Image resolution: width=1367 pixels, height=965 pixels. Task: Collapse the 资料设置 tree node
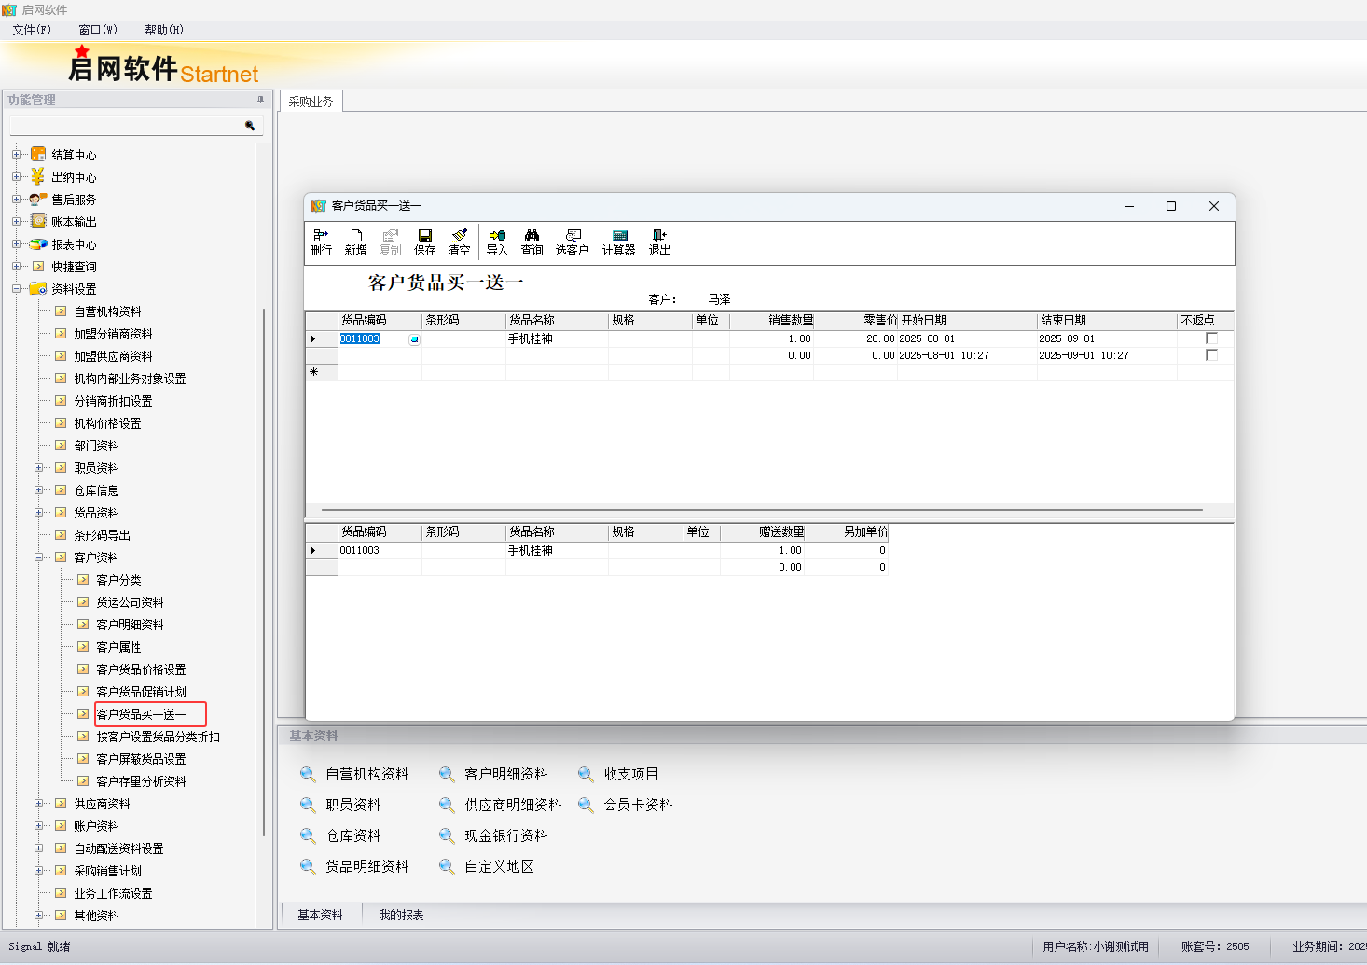coord(16,289)
